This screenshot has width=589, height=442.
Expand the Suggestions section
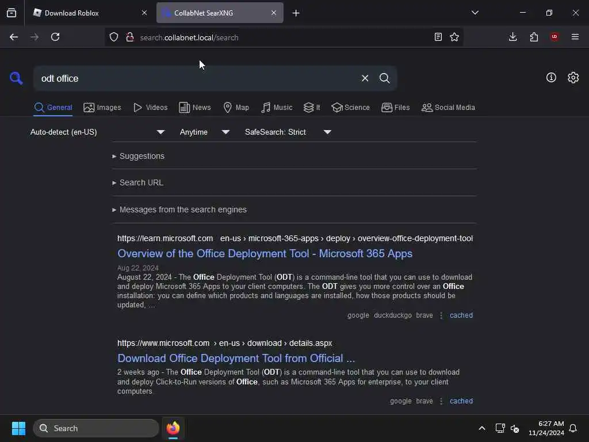[138, 156]
